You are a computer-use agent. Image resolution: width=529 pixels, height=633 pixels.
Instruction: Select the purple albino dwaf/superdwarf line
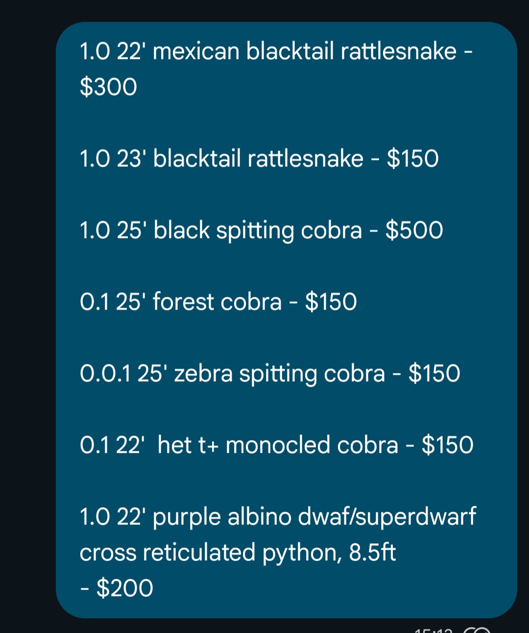(x=278, y=517)
